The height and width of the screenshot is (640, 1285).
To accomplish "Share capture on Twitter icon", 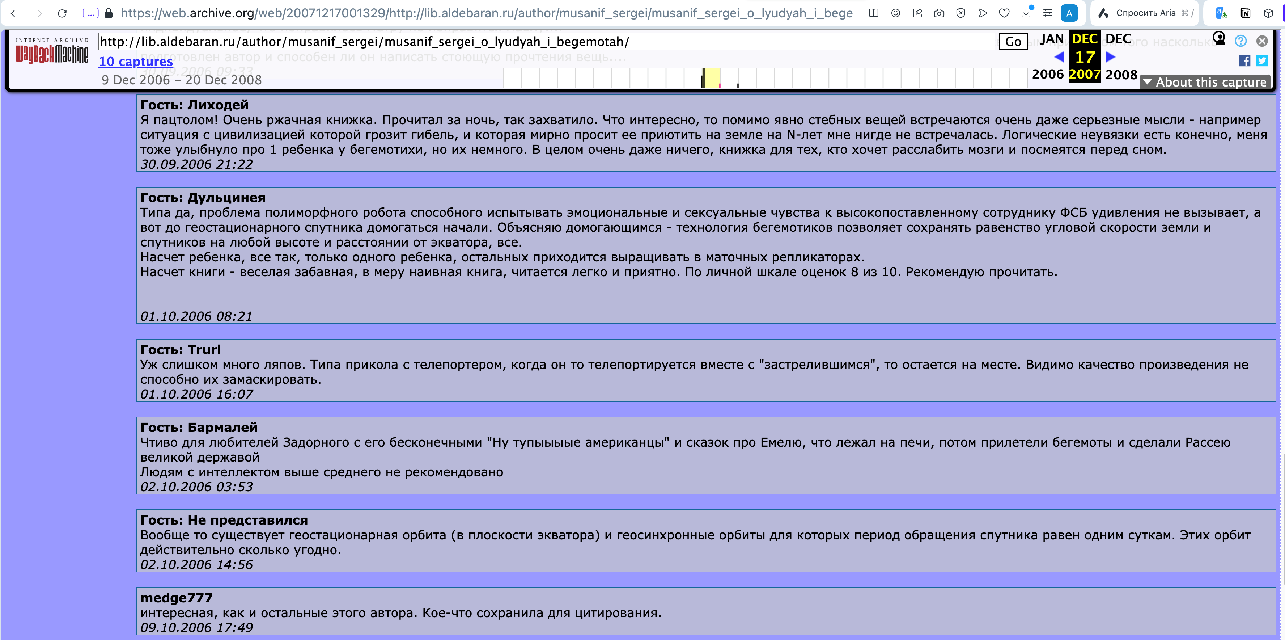I will [x=1261, y=60].
